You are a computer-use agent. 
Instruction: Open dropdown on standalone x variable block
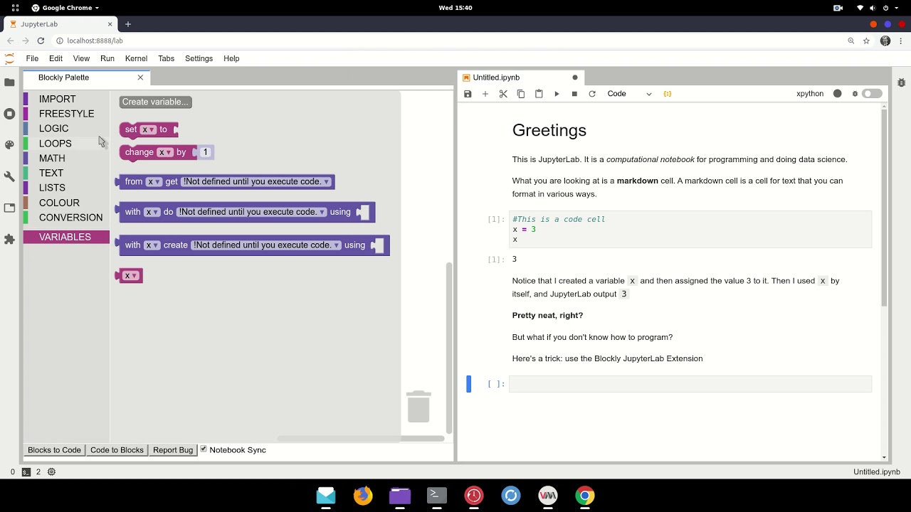click(x=131, y=276)
